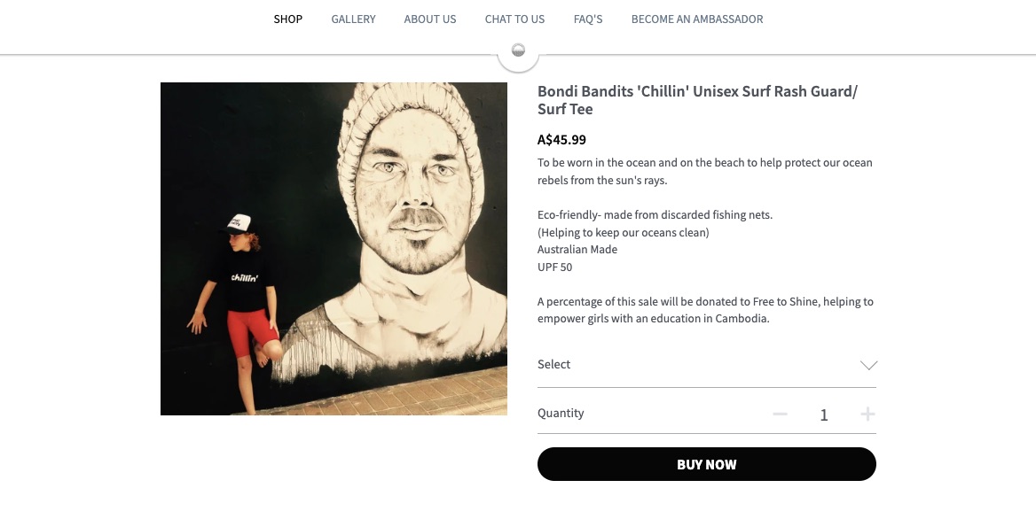Click the Eco-friendly fishing nets description line
Viewport: 1036px width, 519px height.
point(655,215)
